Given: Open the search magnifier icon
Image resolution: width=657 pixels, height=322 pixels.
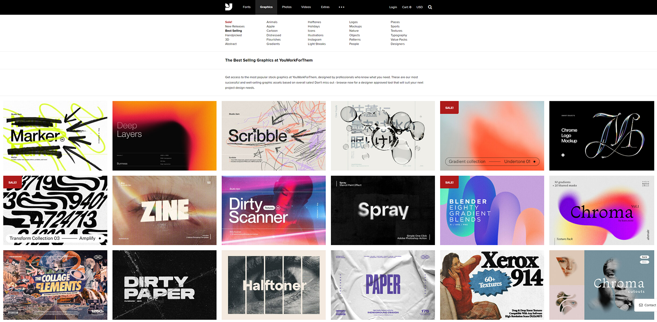Looking at the screenshot, I should point(430,7).
